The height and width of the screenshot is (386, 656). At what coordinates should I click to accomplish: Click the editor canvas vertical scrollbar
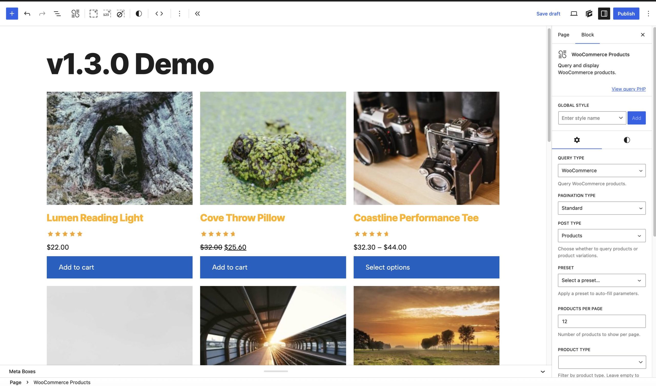[549, 85]
